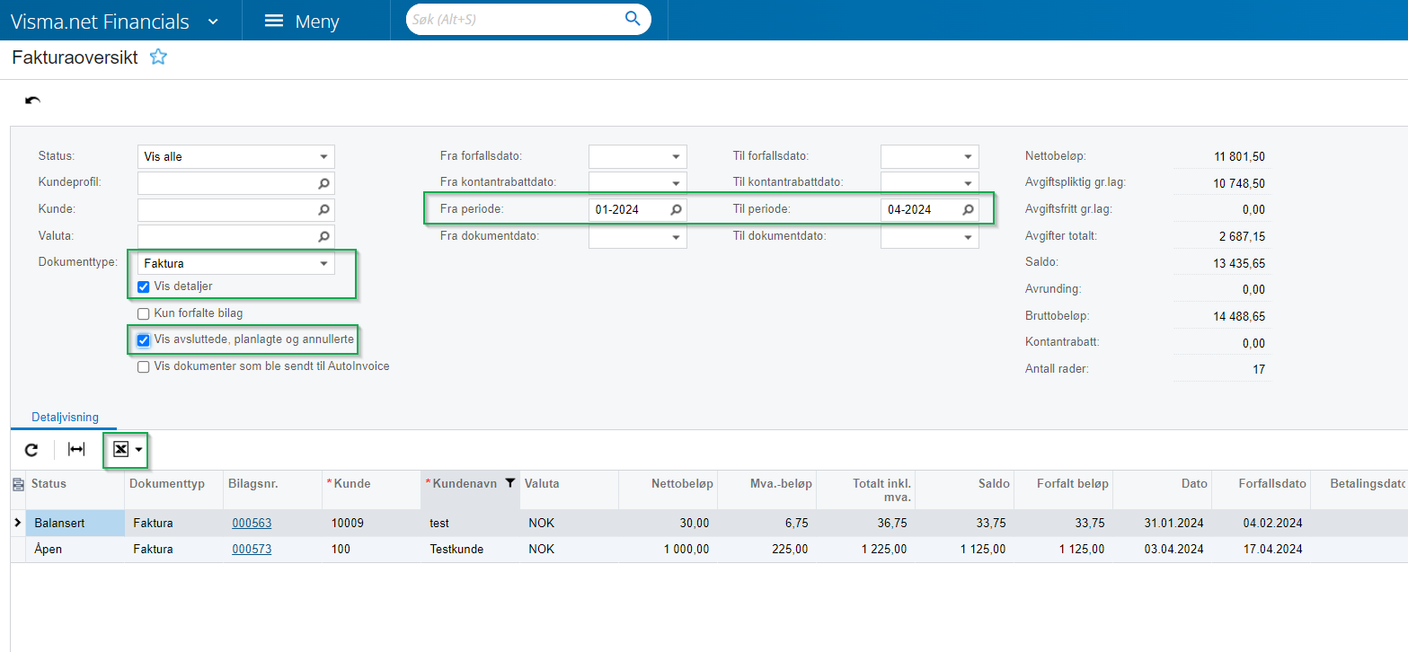Click the Kundenavn column filter icon
The height and width of the screenshot is (652, 1408).
tap(510, 483)
